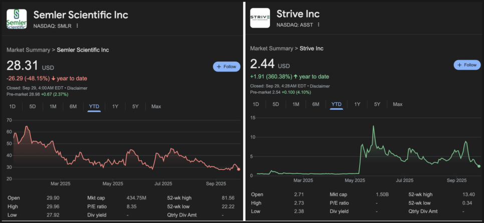484x223 pixels.
Task: Select 1M range on Strive chart
Action: [296, 104]
